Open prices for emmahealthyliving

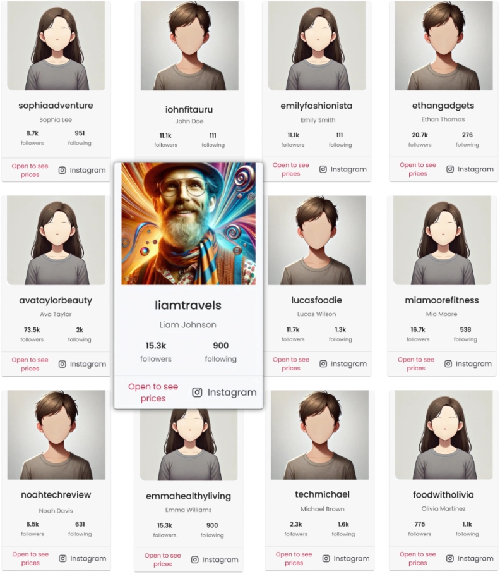tap(163, 559)
